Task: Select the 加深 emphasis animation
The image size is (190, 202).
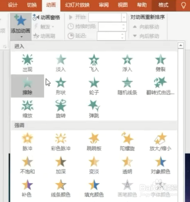Action: 61,165
